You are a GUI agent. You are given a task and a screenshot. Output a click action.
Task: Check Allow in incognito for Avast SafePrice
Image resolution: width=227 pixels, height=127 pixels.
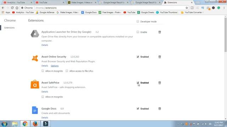click(43, 97)
